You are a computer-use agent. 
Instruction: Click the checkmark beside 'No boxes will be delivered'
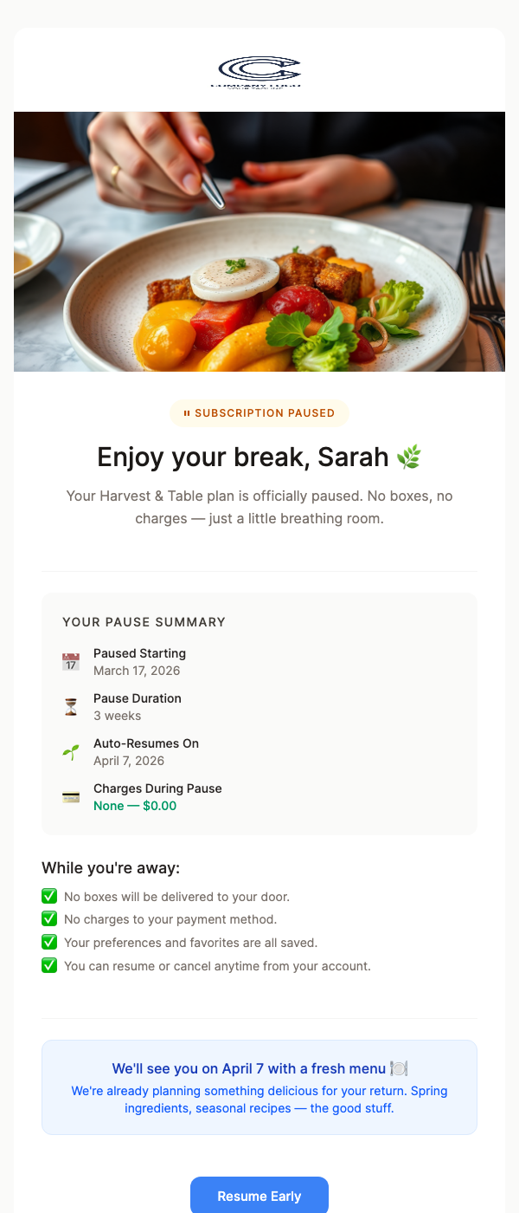coord(49,895)
